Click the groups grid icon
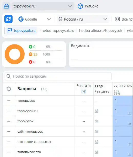Viewport: 133px width, 157px height. tap(118, 19)
